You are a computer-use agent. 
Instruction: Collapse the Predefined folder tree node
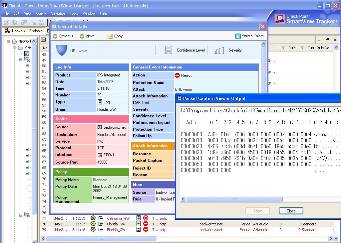click(x=15, y=47)
